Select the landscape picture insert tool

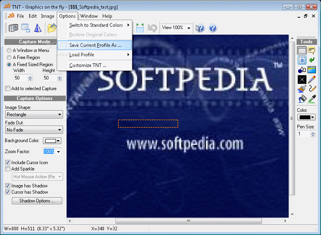pos(312,70)
